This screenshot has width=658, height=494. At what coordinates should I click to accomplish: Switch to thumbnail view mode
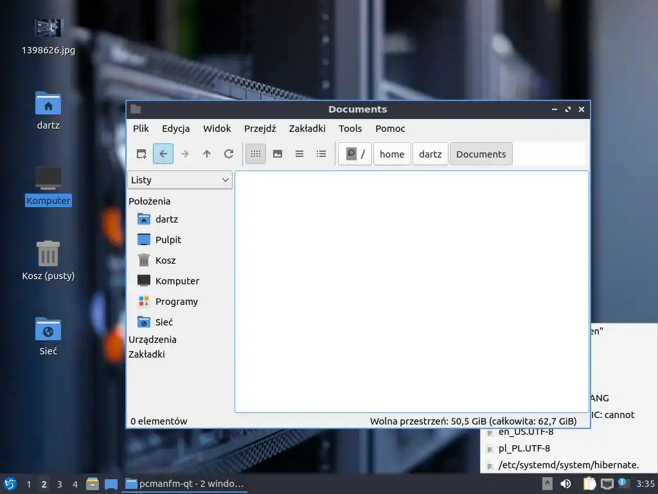tap(278, 154)
